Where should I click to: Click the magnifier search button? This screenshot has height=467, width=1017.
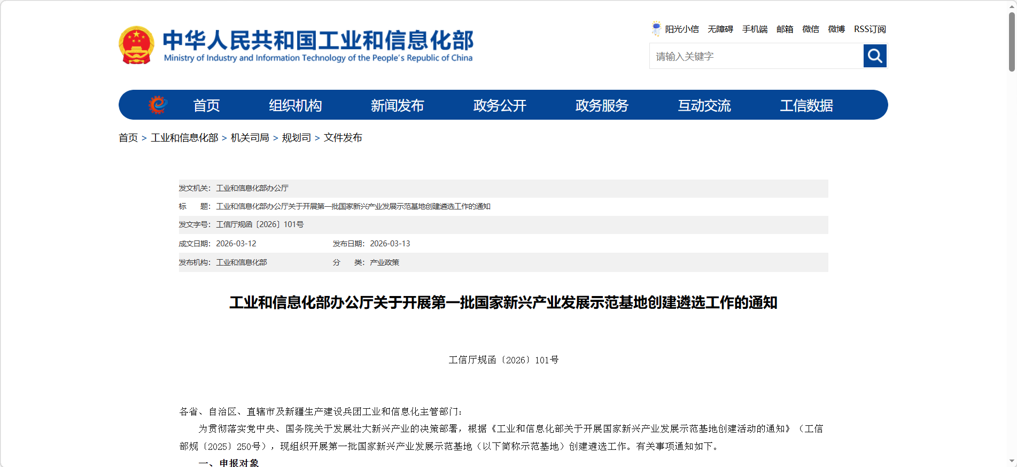tap(875, 56)
